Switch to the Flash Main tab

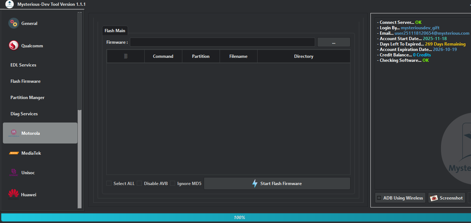pos(115,30)
